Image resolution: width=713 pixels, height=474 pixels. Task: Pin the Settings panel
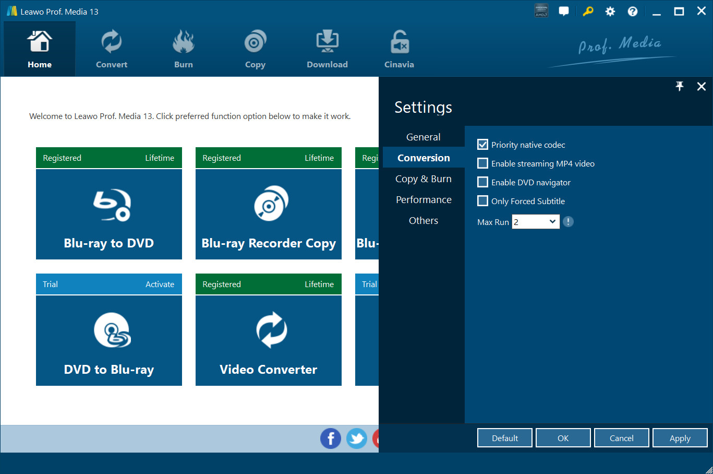pos(679,87)
